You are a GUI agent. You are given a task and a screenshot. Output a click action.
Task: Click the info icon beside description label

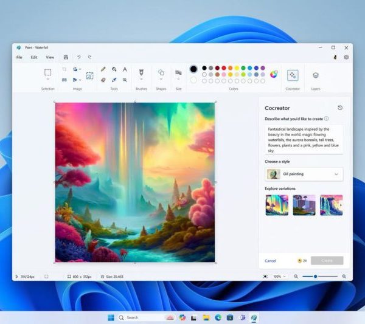pos(326,119)
